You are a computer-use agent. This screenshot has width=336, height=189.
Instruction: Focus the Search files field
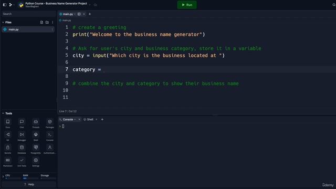tap(29, 14)
